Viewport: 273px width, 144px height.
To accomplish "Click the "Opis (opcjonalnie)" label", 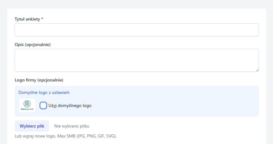I will pos(33,45).
